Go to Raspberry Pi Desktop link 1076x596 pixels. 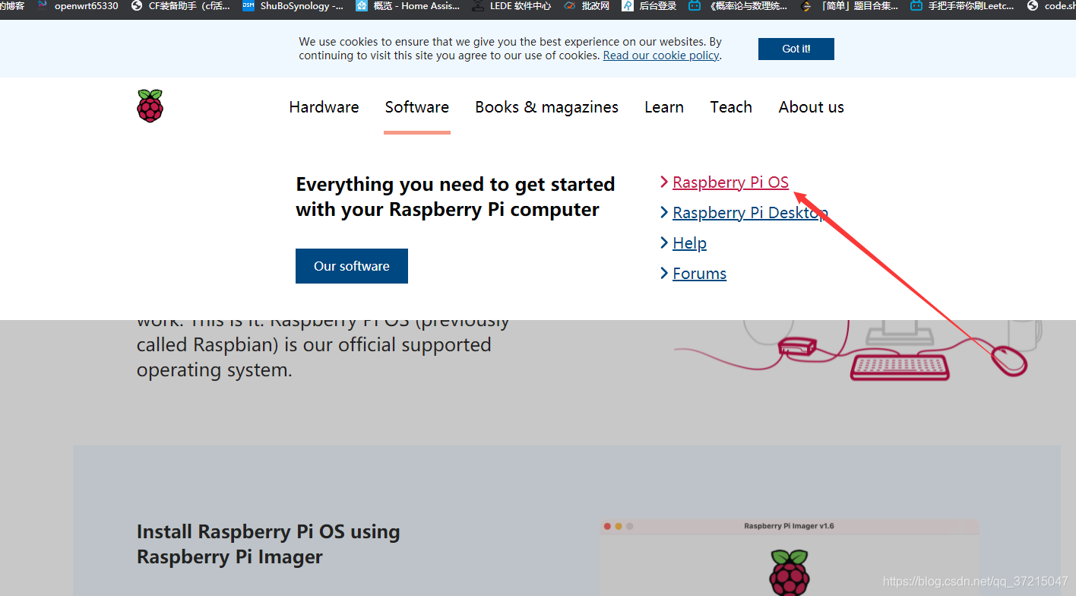pyautogui.click(x=751, y=213)
